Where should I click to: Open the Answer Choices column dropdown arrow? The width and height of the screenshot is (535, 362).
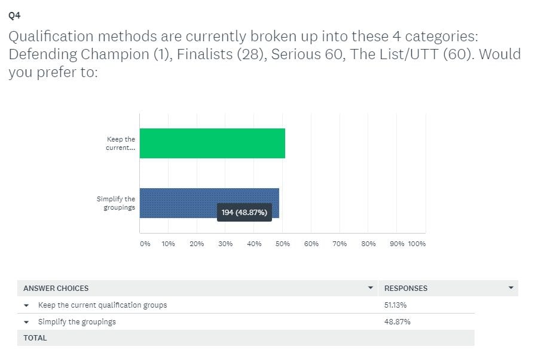[371, 288]
